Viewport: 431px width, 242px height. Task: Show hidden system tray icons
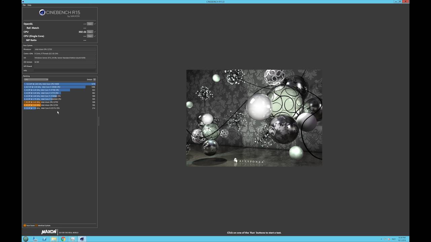tap(382, 239)
